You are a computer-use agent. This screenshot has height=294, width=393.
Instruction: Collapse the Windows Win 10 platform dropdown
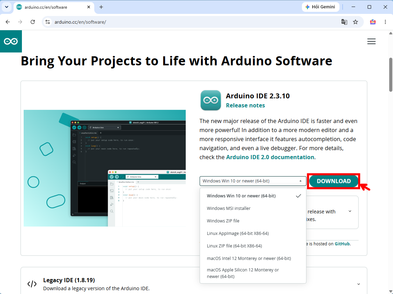coord(252,181)
